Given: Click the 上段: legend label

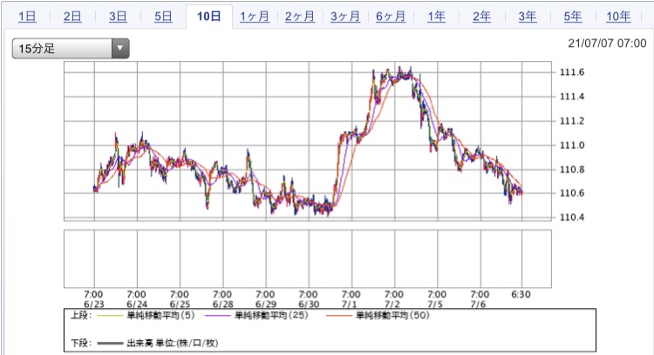Looking at the screenshot, I should coord(81,316).
